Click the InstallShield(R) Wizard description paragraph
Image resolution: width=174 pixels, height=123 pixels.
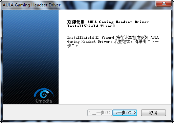point(113,41)
